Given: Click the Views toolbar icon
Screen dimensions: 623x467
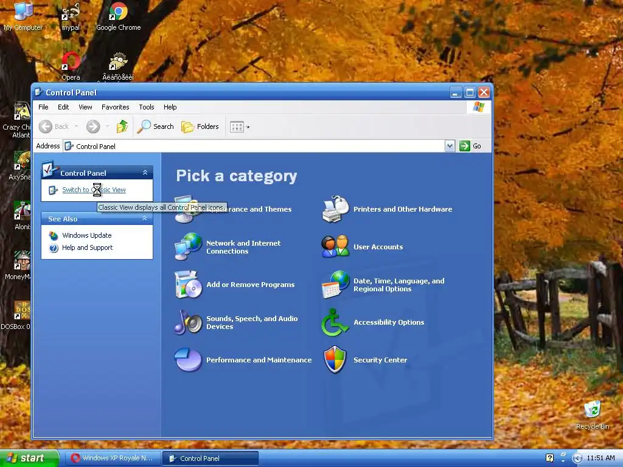Looking at the screenshot, I should (237, 127).
